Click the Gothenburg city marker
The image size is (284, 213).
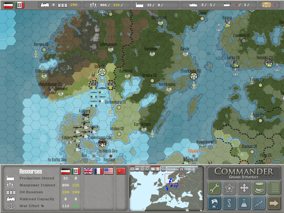click(119, 107)
